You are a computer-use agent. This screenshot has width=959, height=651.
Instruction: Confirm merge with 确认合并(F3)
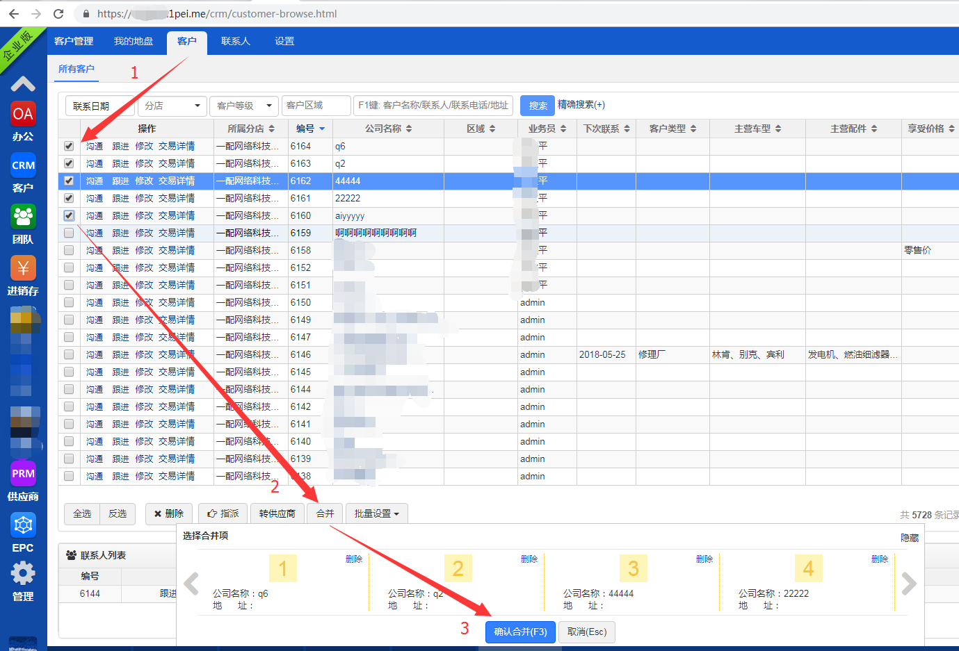coord(520,632)
